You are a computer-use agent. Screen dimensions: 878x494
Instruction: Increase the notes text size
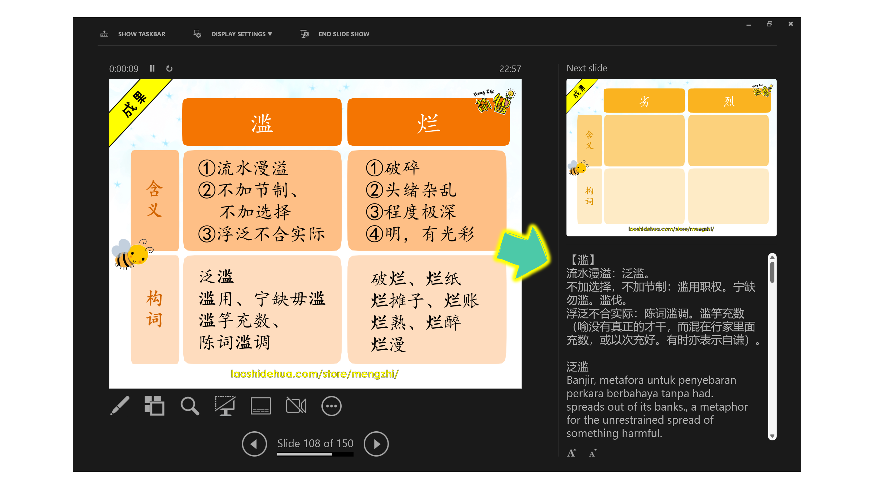click(571, 453)
